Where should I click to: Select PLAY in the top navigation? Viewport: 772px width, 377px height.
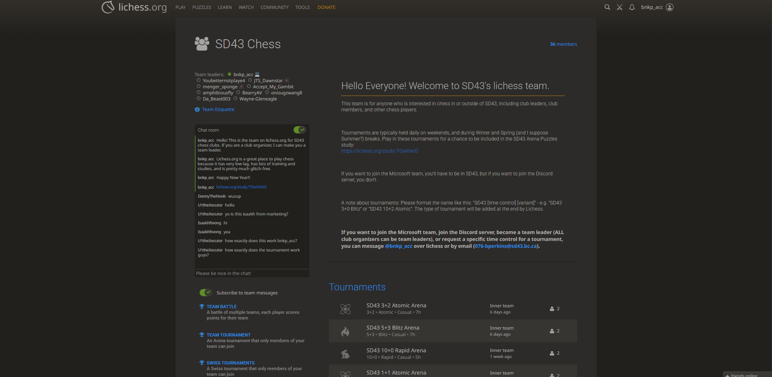point(180,7)
